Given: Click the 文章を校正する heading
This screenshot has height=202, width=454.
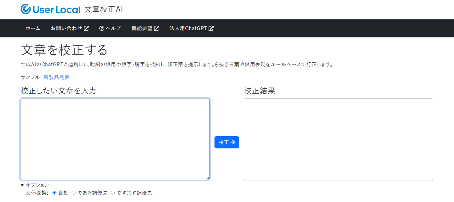Looking at the screenshot, I should (x=64, y=50).
